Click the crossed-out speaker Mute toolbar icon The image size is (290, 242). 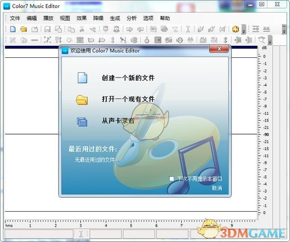coord(222,29)
